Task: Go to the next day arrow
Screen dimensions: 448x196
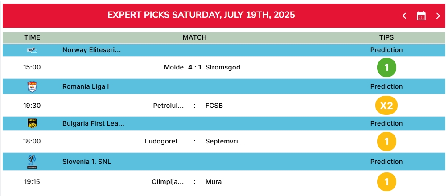Action: point(438,16)
